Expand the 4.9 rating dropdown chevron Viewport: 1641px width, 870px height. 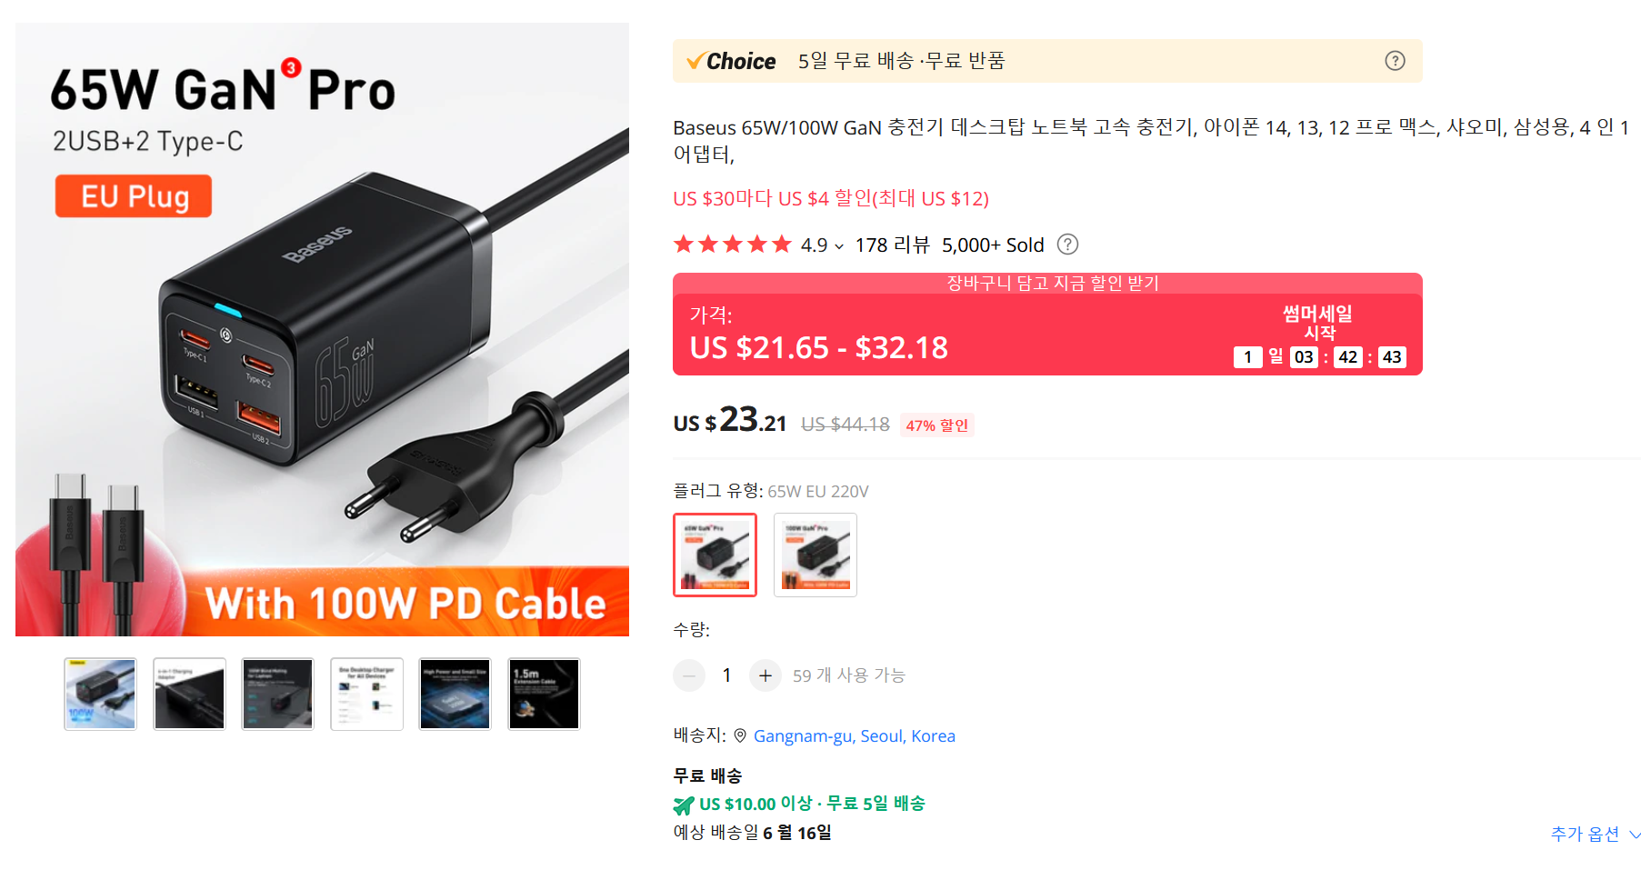pyautogui.click(x=839, y=246)
